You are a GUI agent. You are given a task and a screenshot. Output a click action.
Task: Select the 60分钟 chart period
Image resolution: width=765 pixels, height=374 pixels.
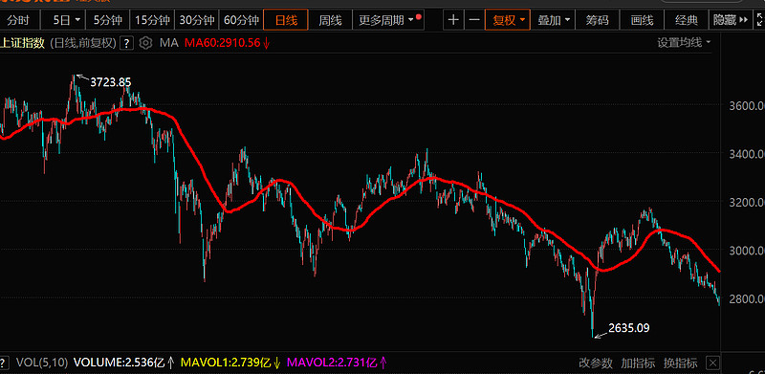tap(241, 20)
